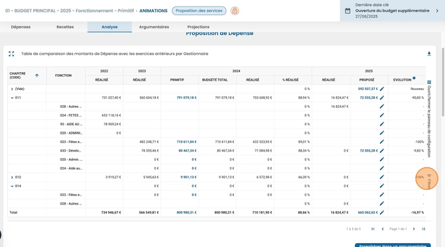Expand the comparison table to fullscreen
The width and height of the screenshot is (445, 247).
(11, 54)
